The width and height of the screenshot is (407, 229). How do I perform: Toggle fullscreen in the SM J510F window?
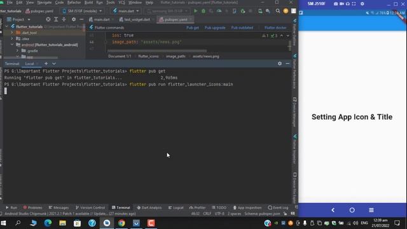tap(354, 4)
